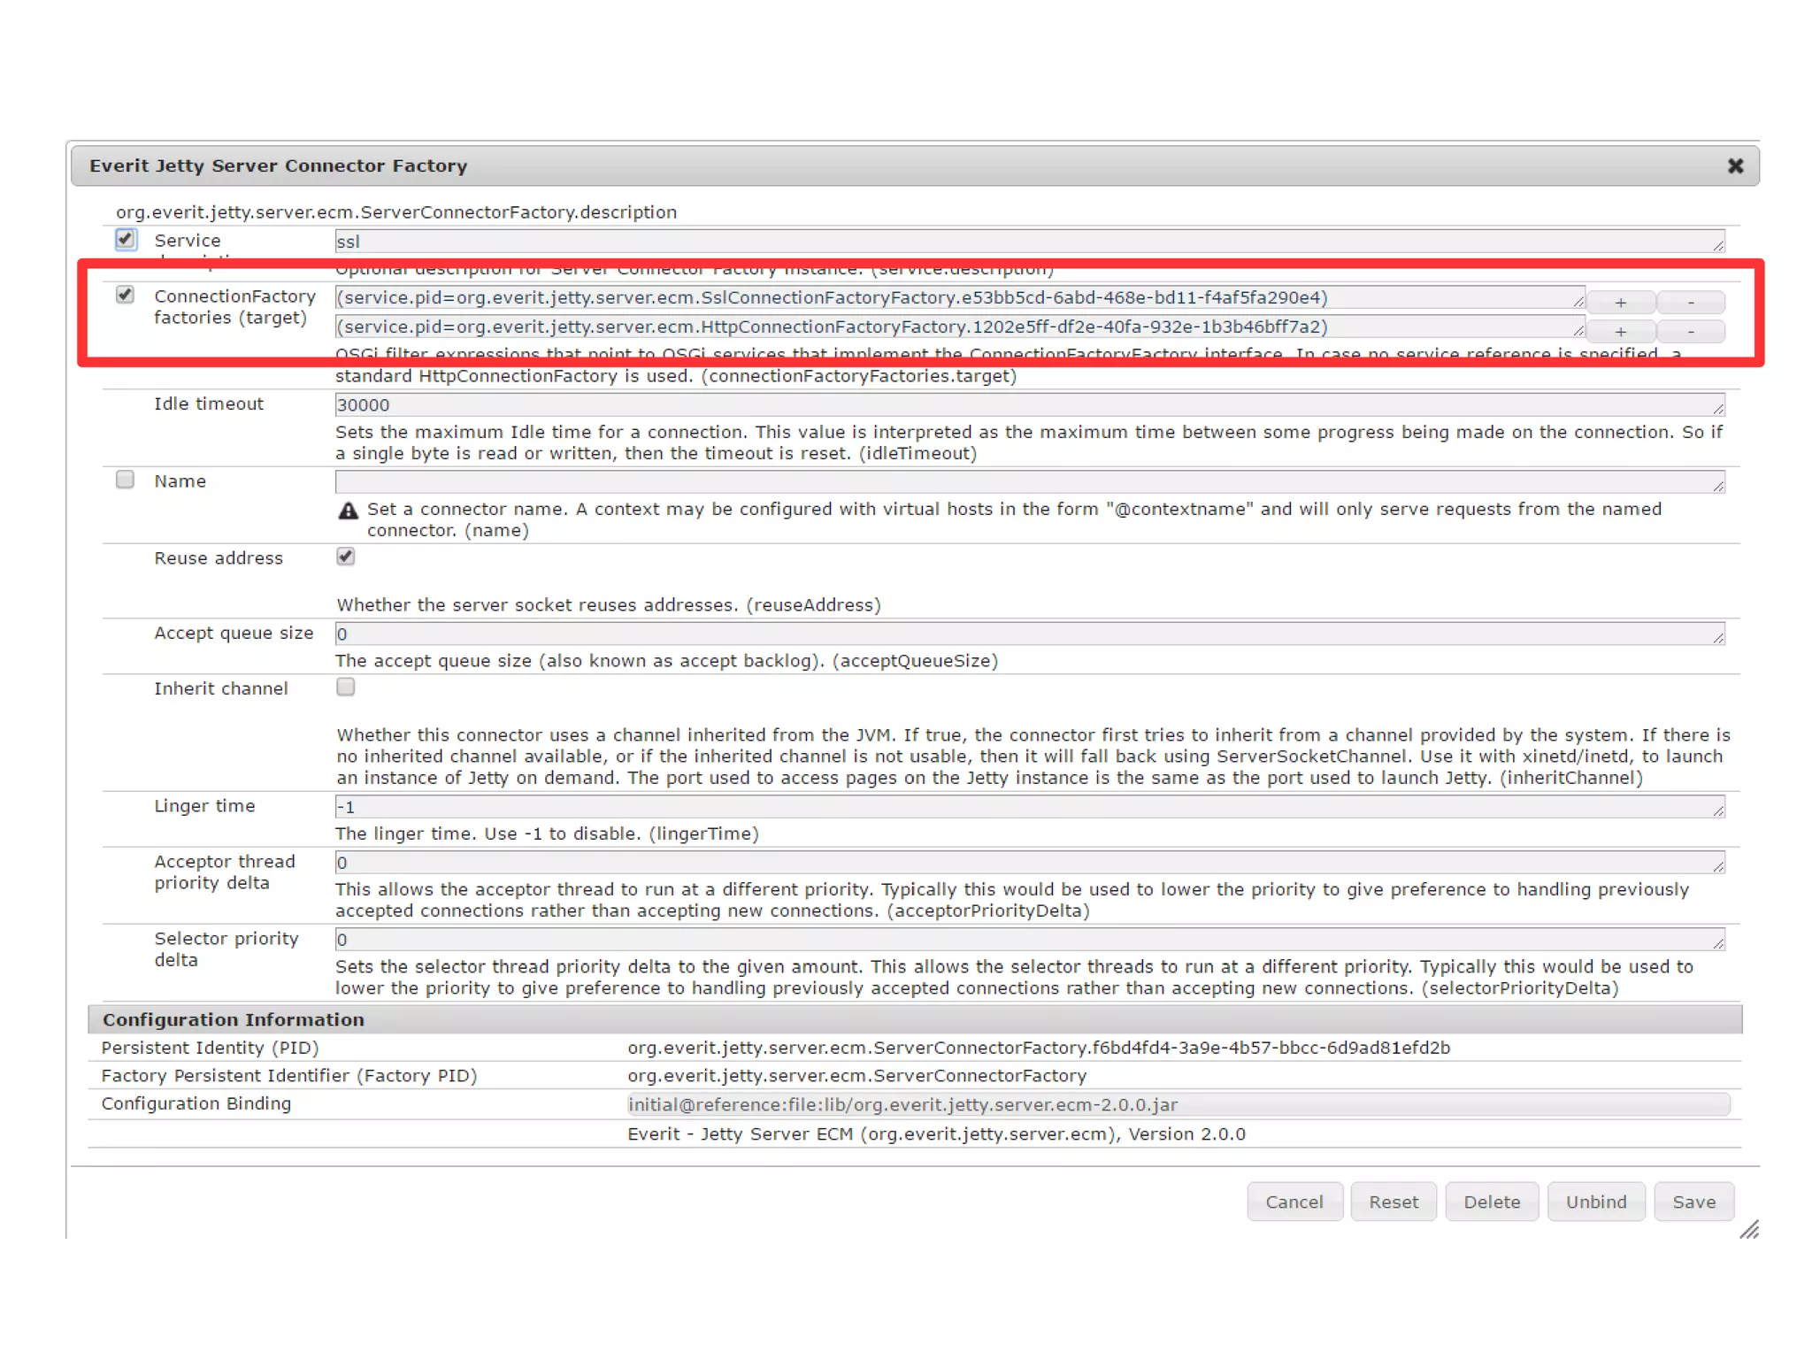This screenshot has width=1812, height=1360.
Task: Focus the Linger time input field
Action: pos(1026,807)
